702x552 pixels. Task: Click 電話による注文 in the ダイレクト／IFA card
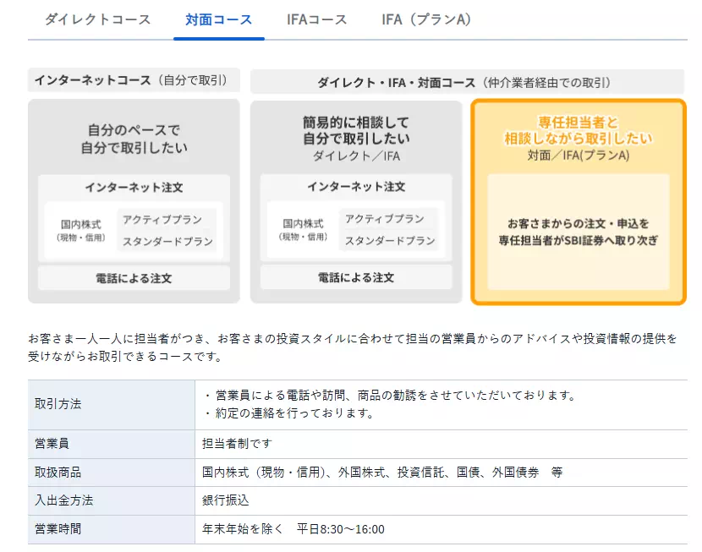356,277
